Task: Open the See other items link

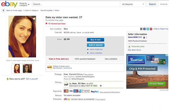Action: (x=134, y=50)
